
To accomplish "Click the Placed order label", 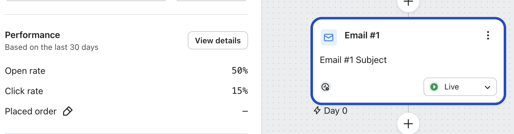I will [31, 112].
